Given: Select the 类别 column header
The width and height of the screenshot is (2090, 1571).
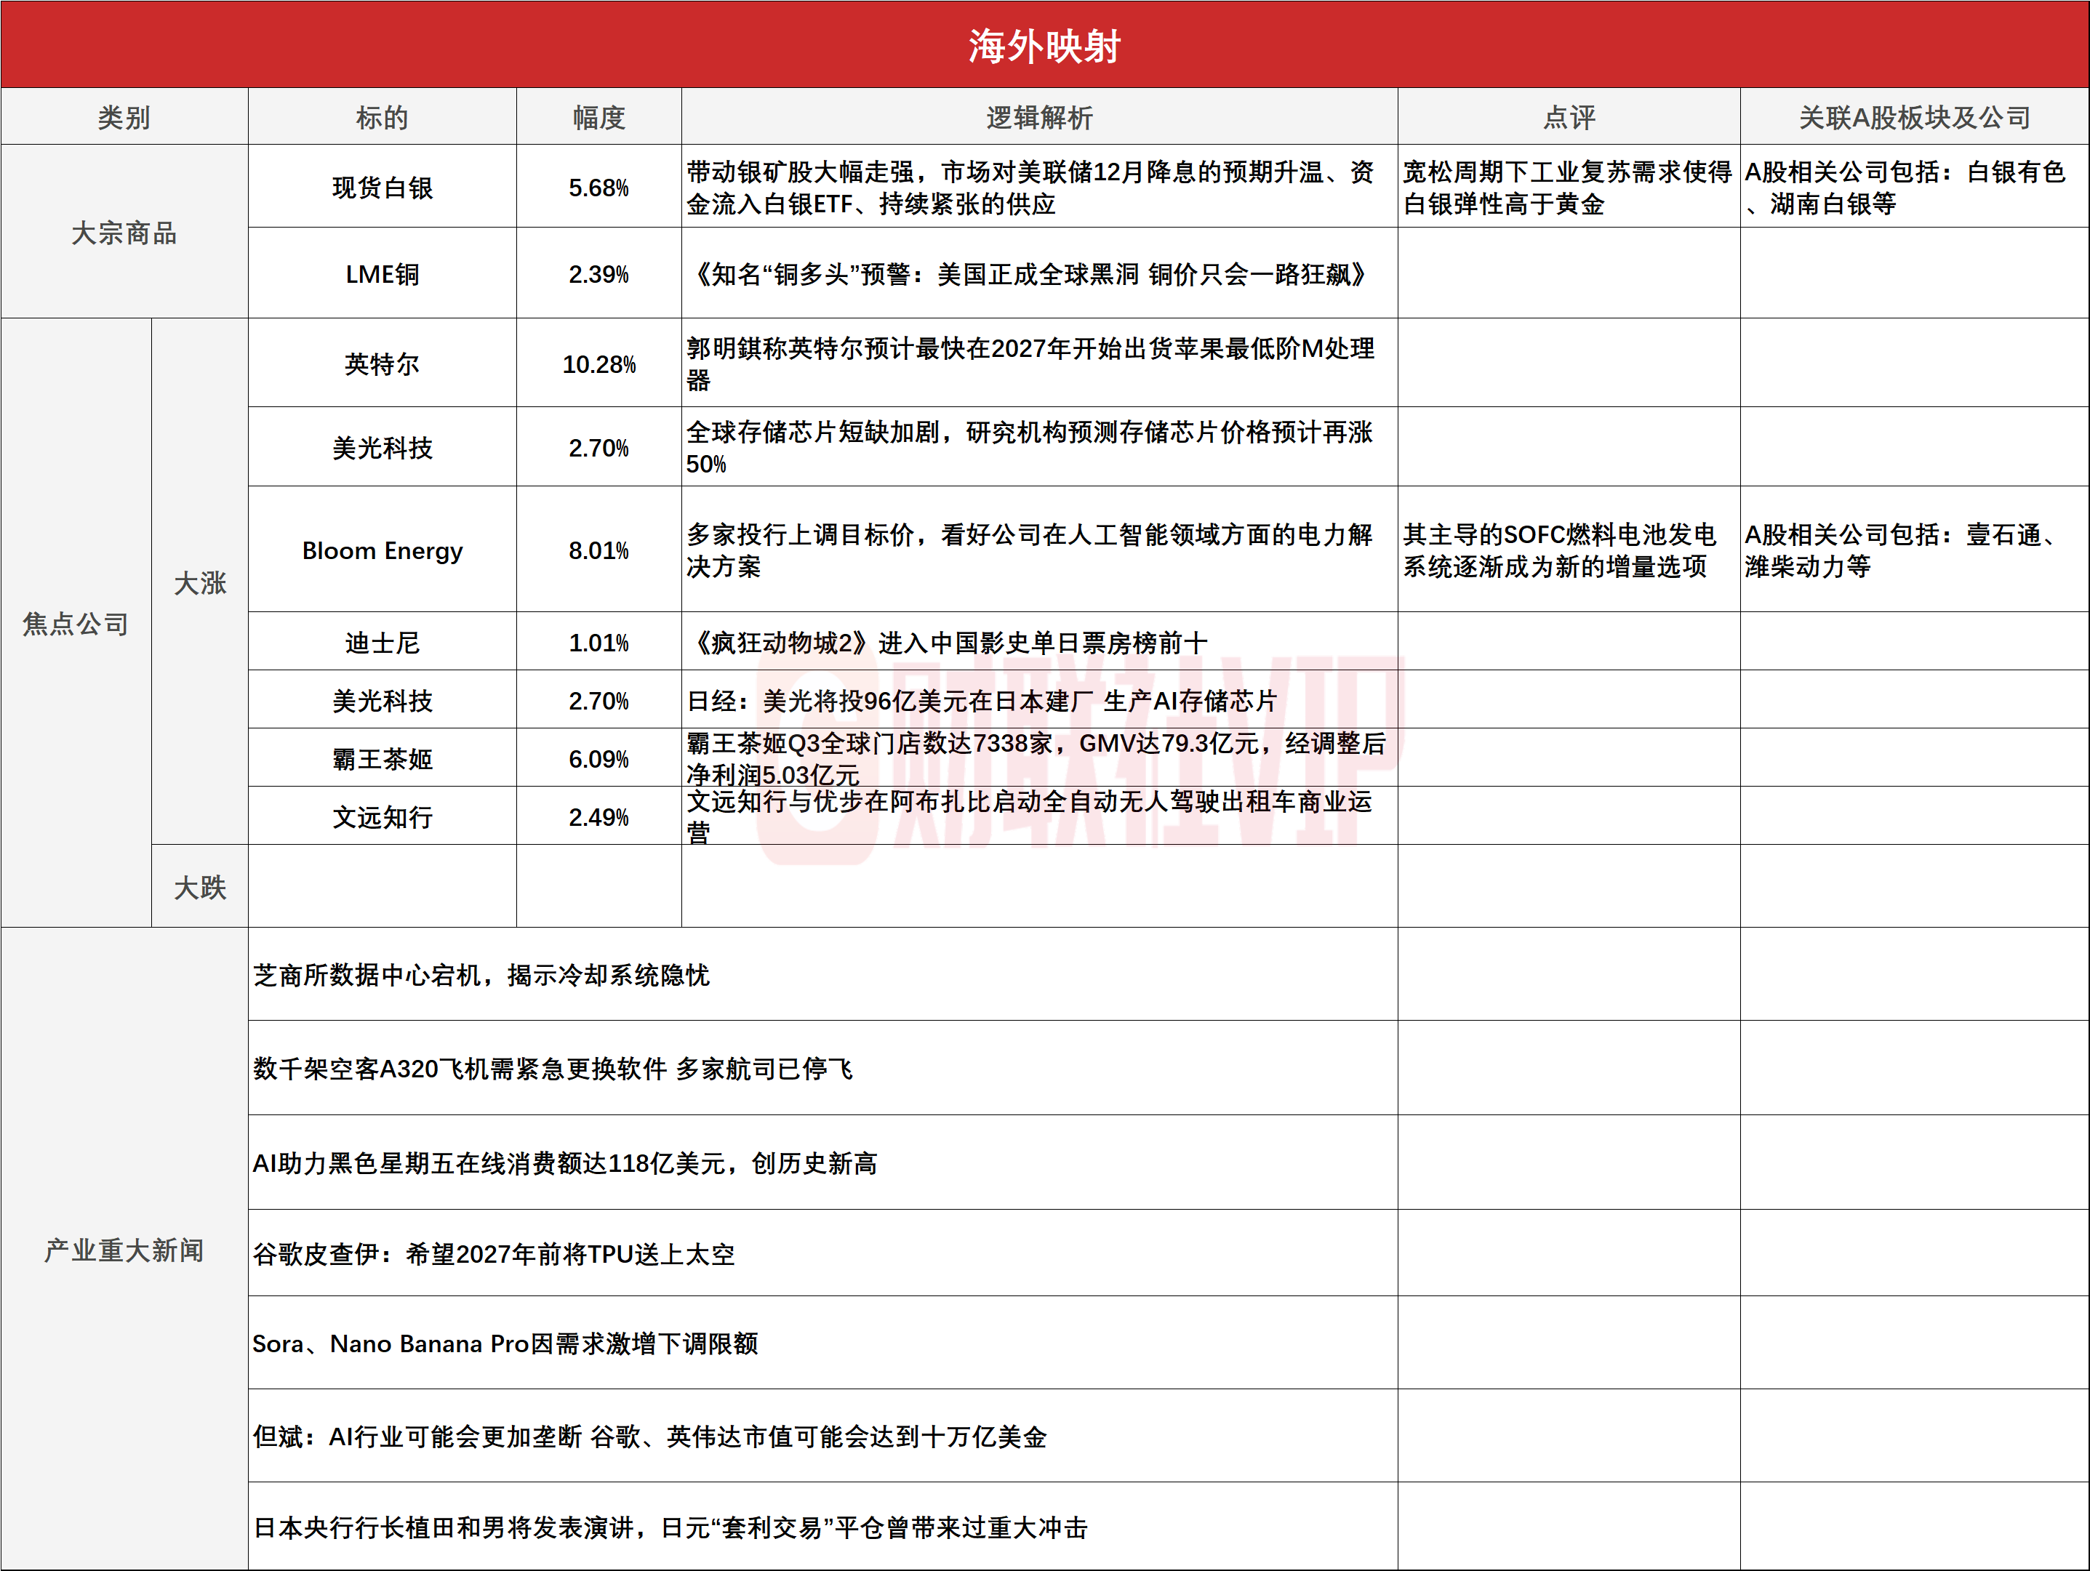Looking at the screenshot, I should 124,117.
